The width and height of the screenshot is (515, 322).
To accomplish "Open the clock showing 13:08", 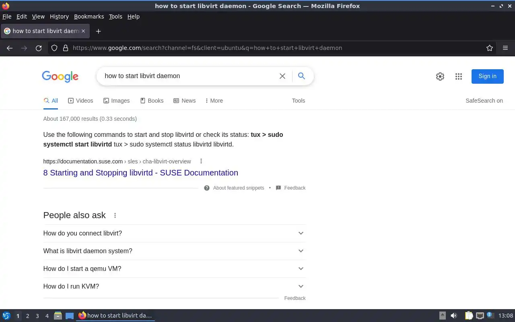I will tap(506, 316).
